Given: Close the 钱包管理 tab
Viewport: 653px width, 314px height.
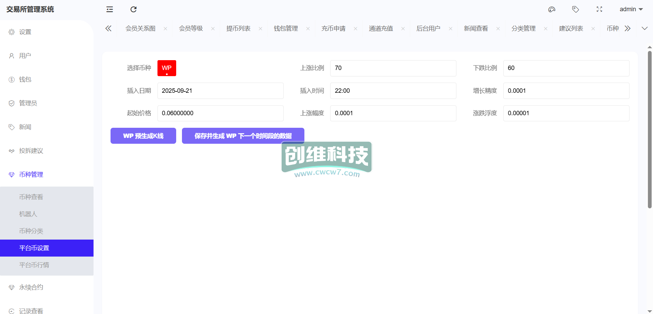Looking at the screenshot, I should [x=308, y=29].
